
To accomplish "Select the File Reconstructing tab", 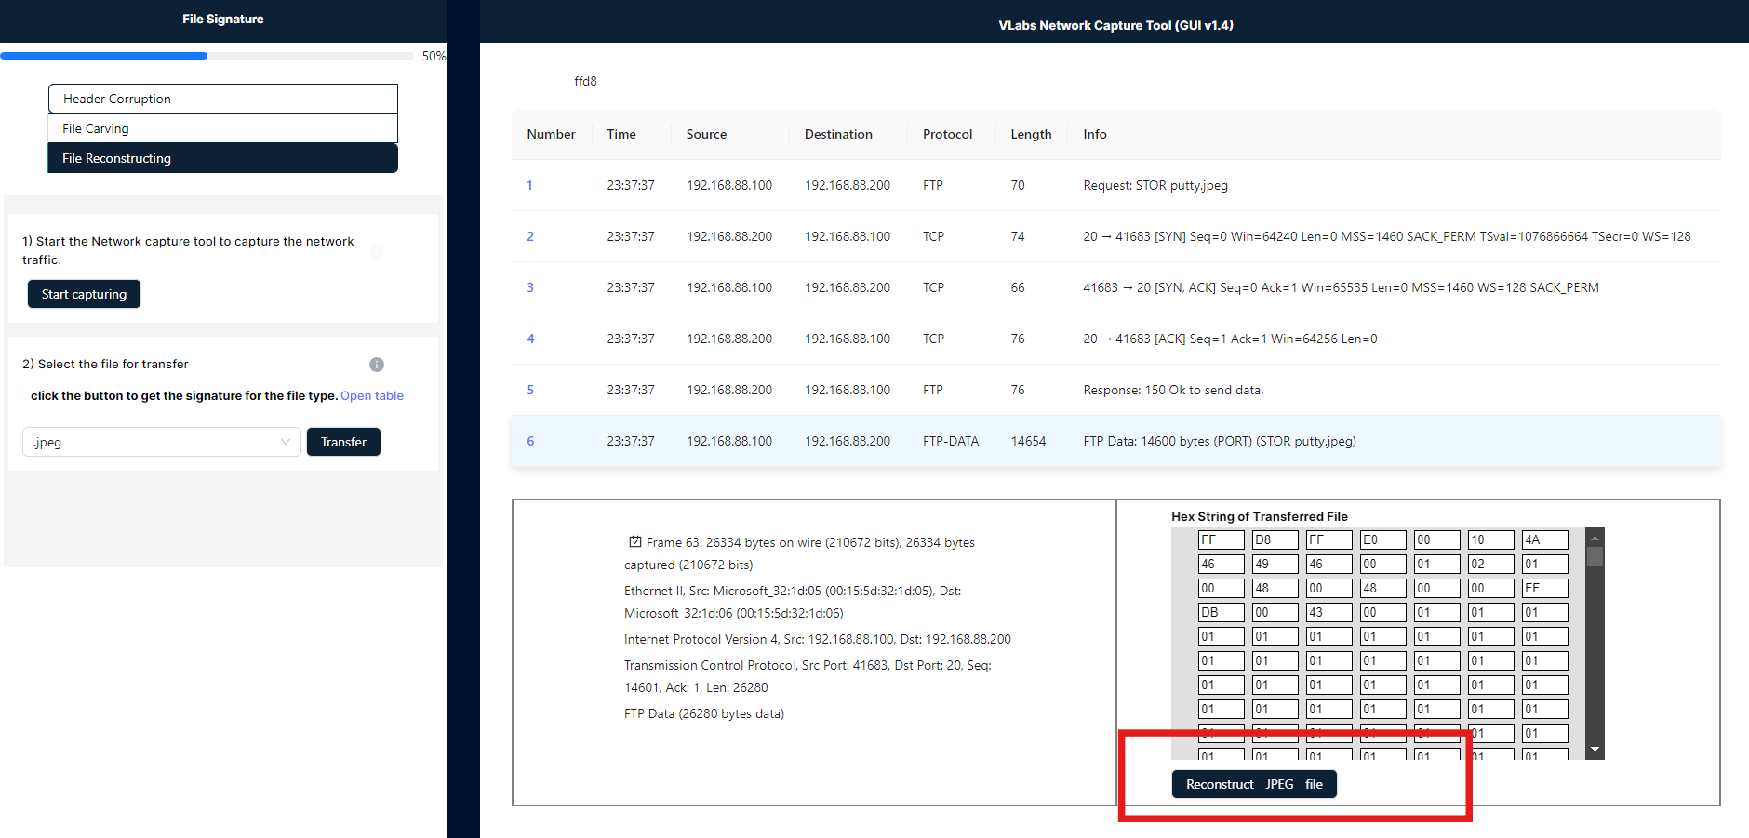I will coord(223,158).
